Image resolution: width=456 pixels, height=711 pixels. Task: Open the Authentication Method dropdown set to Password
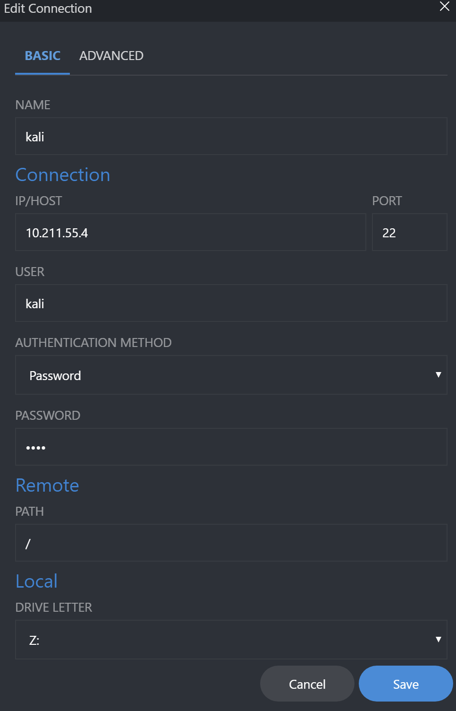pos(231,375)
